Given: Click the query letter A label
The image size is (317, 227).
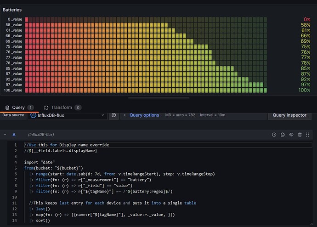Looking at the screenshot, I should (x=14, y=135).
